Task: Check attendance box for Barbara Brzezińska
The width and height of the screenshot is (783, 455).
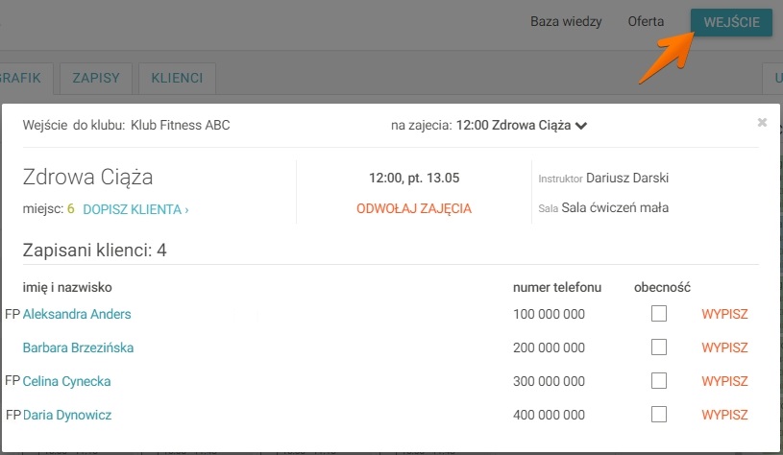Action: tap(659, 347)
